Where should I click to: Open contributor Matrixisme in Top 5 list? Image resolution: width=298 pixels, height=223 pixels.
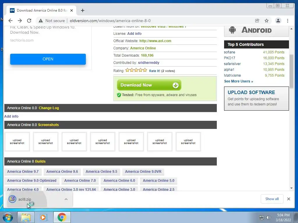(x=232, y=75)
